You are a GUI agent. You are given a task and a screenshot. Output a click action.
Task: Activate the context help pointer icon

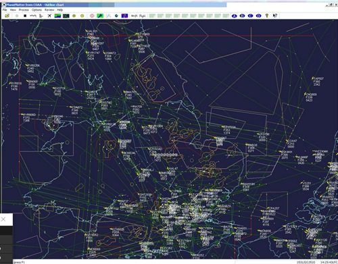pyautogui.click(x=275, y=16)
